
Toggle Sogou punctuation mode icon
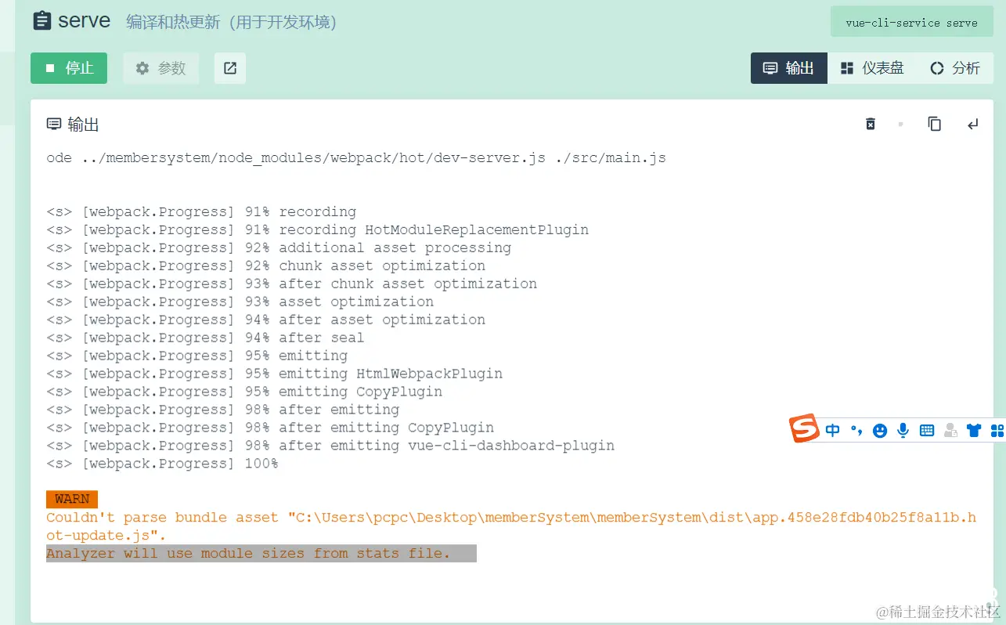pyautogui.click(x=856, y=430)
